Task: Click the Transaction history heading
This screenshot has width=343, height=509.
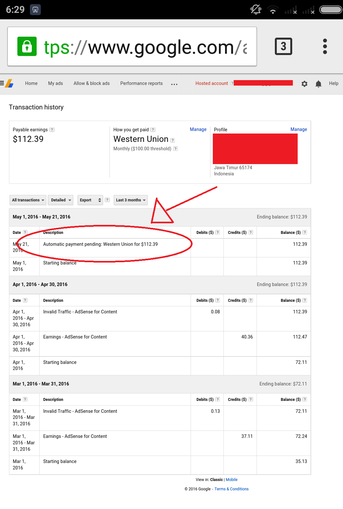Action: click(36, 107)
